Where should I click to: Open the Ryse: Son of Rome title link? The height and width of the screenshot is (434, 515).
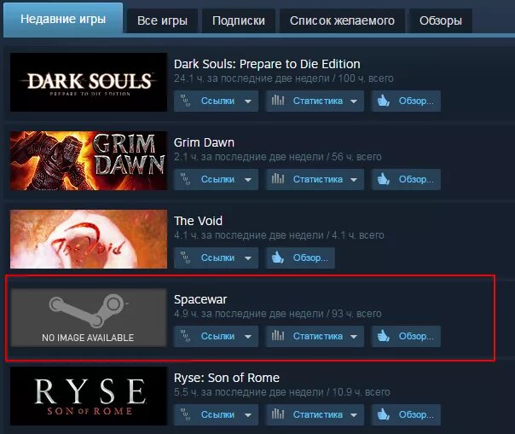[x=227, y=378]
